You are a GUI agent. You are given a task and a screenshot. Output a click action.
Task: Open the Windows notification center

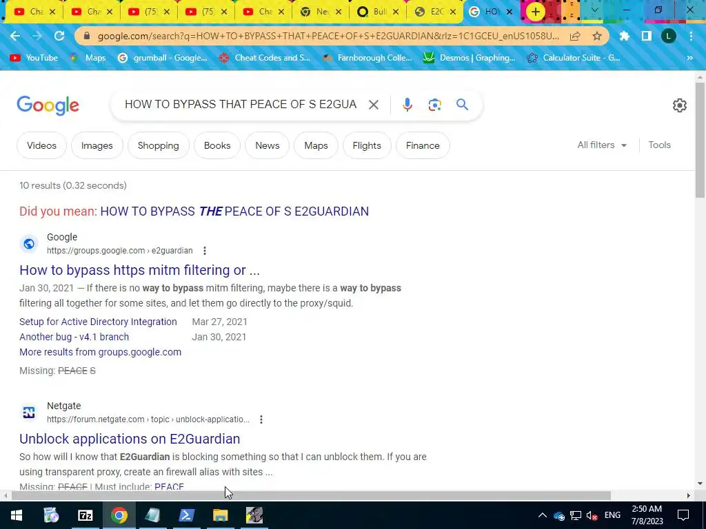click(683, 515)
